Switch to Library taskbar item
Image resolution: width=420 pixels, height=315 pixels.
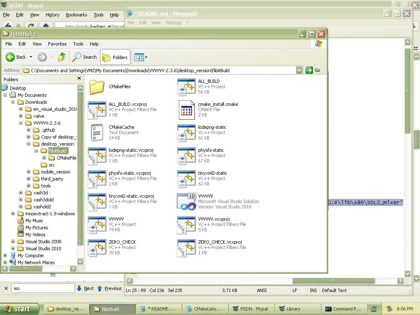pyautogui.click(x=297, y=309)
